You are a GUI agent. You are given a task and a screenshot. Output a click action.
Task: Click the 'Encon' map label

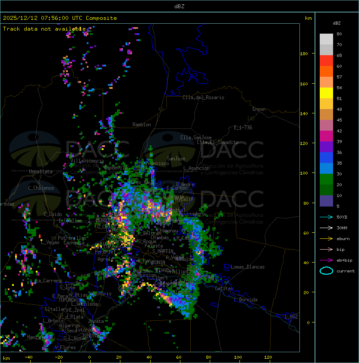click(x=259, y=109)
